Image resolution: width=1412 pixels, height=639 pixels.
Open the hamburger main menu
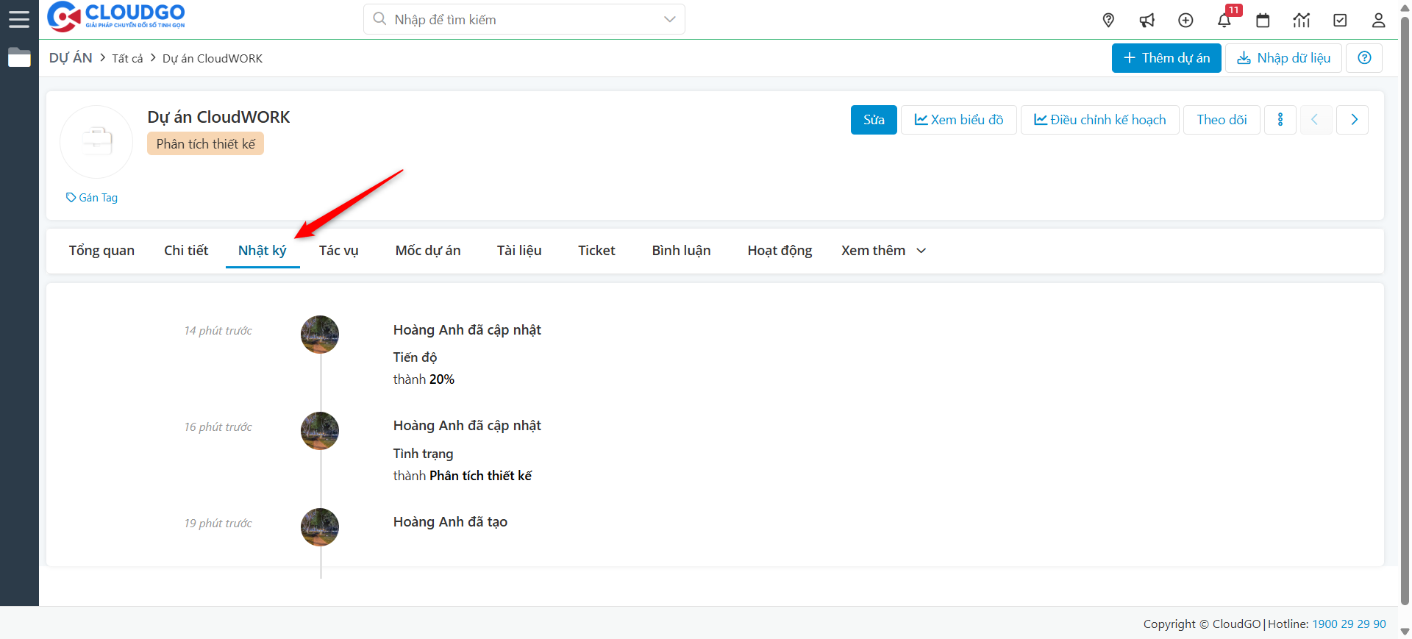19,19
